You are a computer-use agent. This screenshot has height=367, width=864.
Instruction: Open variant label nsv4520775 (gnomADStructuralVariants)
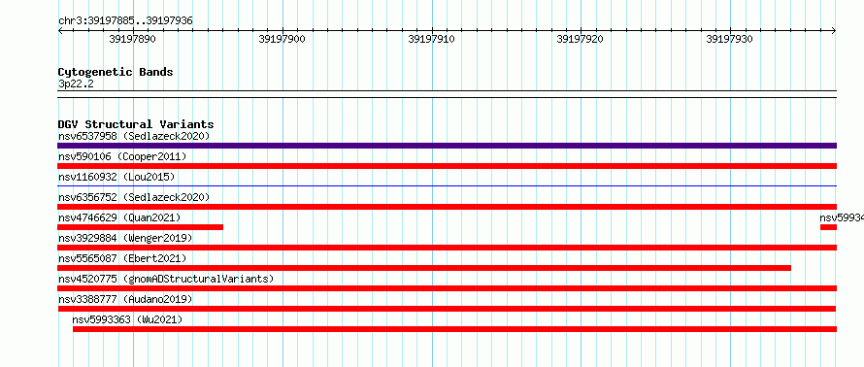point(166,279)
